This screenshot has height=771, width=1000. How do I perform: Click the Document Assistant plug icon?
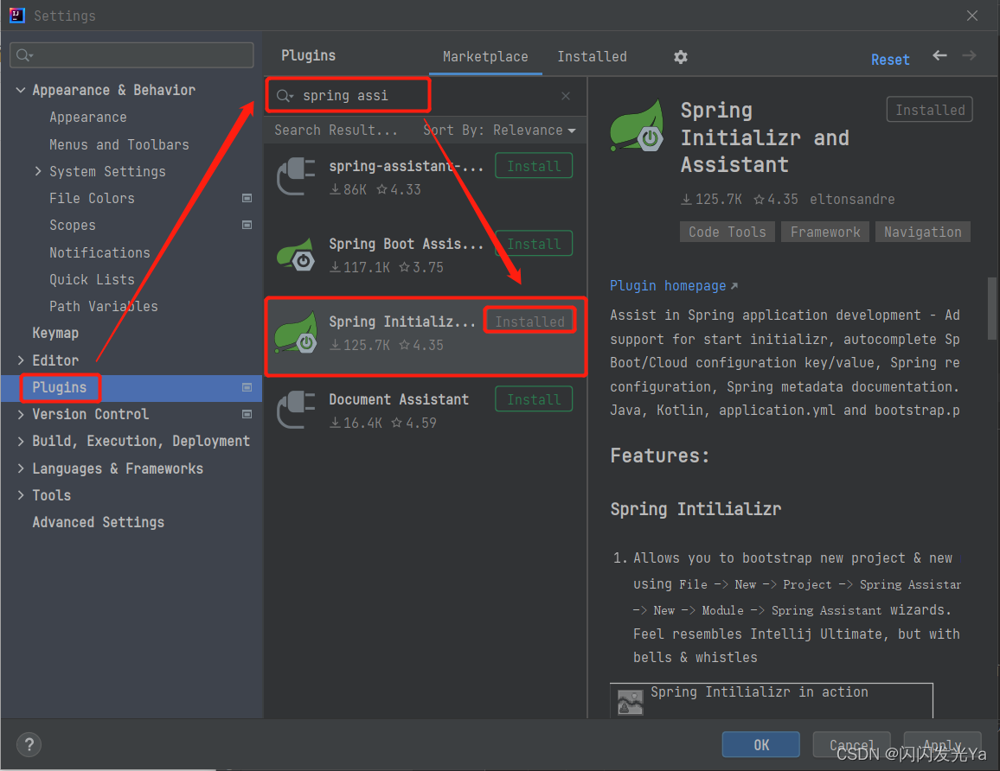pyautogui.click(x=296, y=410)
